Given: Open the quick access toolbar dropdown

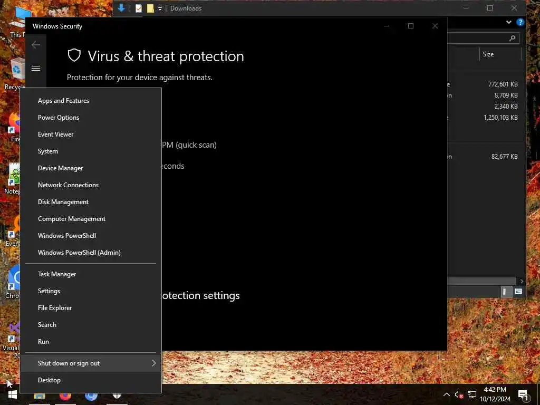Looking at the screenshot, I should click(x=160, y=8).
